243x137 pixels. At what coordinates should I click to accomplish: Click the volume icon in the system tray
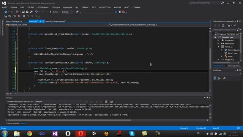[x=207, y=134]
